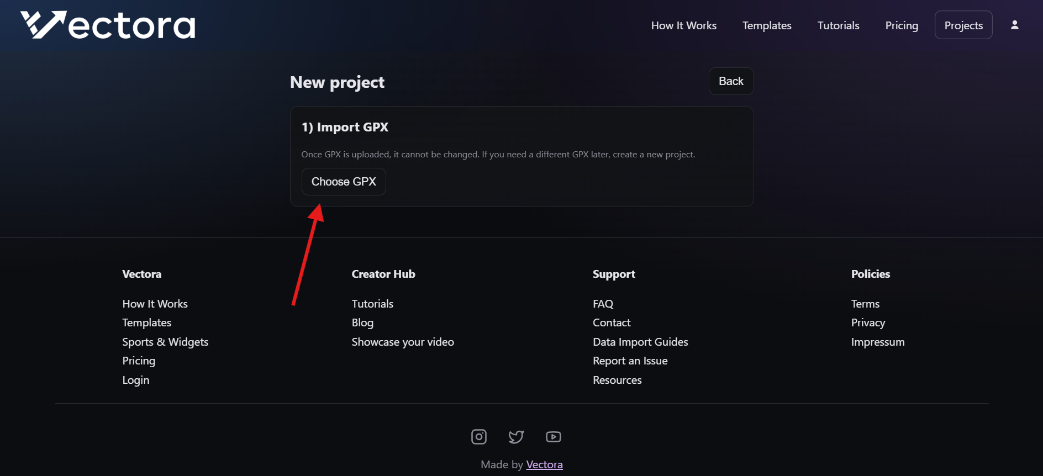Viewport: 1043px width, 476px height.
Task: View Templates from the navigation bar
Action: (766, 25)
